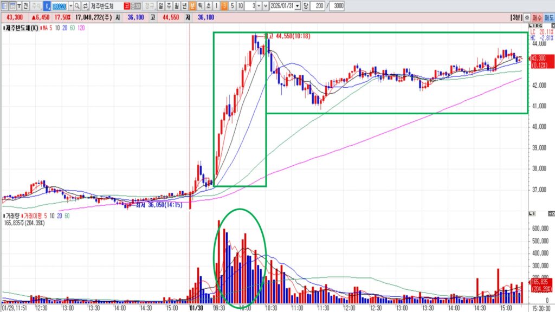Image resolution: width=555 pixels, height=312 pixels.
Task: Click the magenta MA 120 legend label
Action: pyautogui.click(x=81, y=27)
